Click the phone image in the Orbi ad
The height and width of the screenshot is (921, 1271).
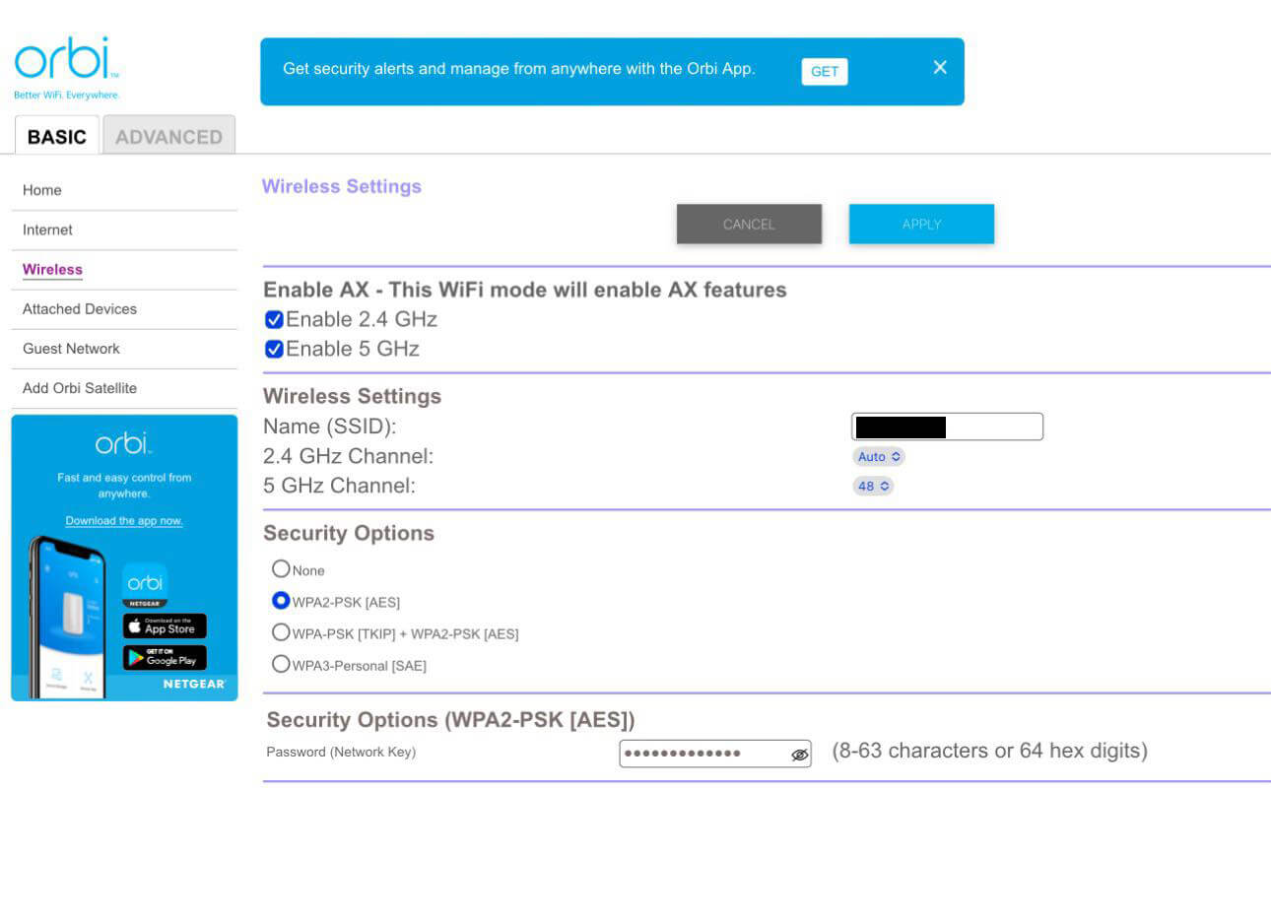click(x=67, y=618)
